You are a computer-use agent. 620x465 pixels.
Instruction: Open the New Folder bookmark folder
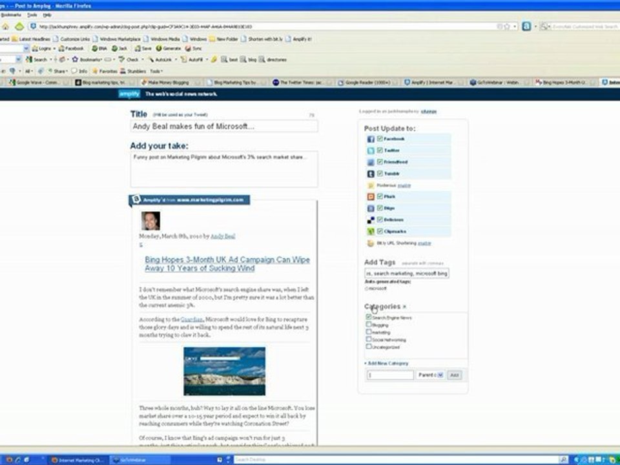tap(224, 39)
